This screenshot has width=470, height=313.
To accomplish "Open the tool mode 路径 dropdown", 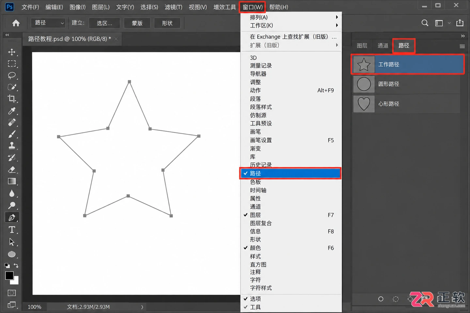I will pyautogui.click(x=48, y=23).
